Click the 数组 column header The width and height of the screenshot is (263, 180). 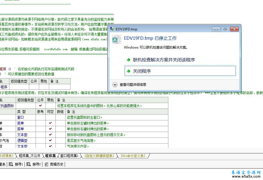[60, 112]
